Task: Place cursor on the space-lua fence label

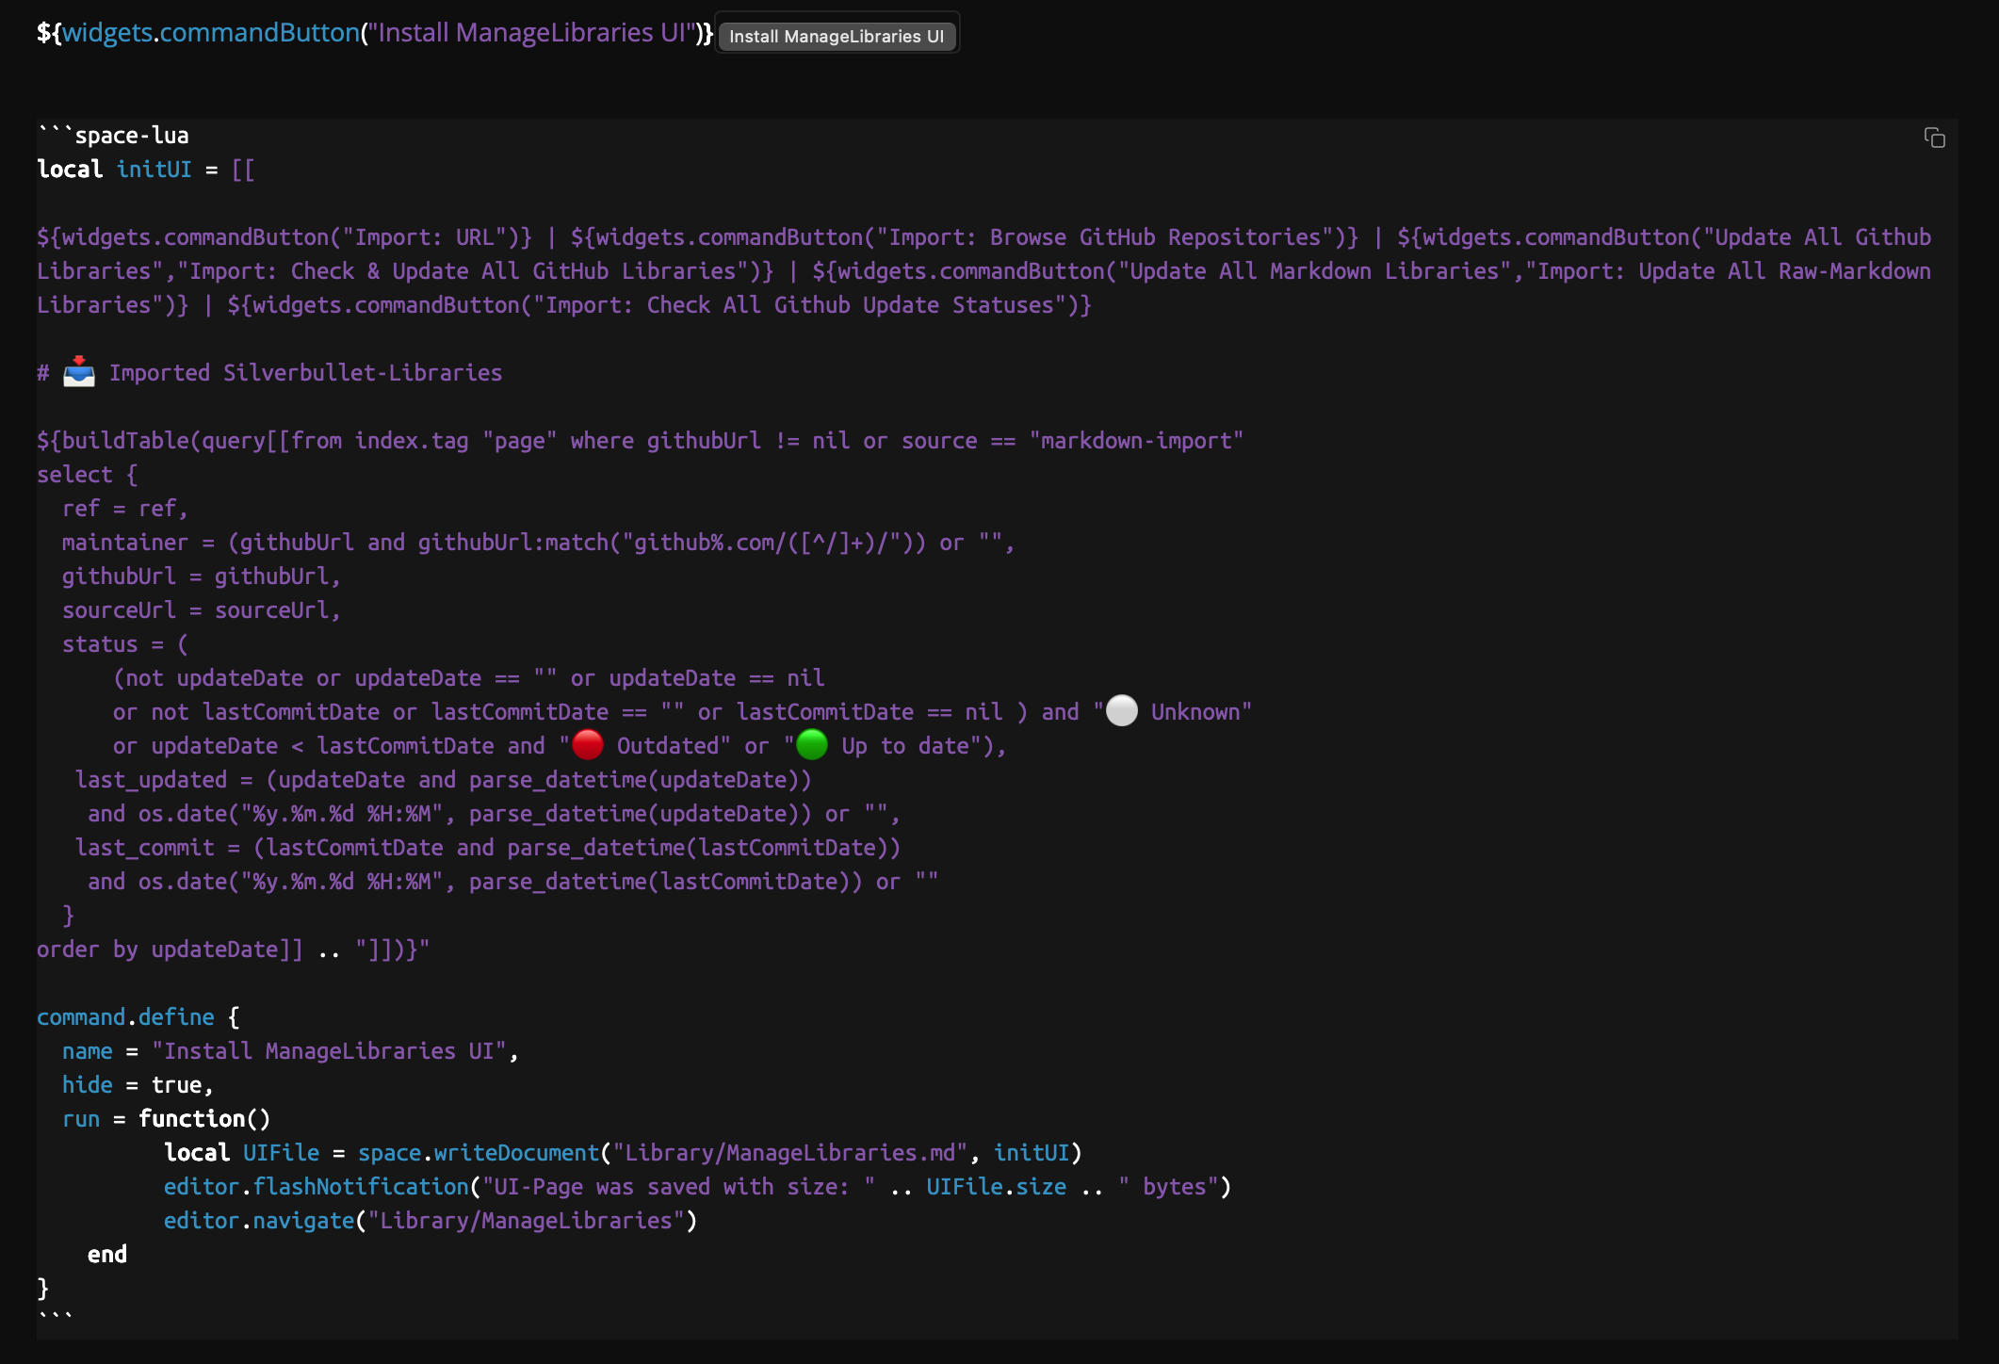Action: click(131, 136)
